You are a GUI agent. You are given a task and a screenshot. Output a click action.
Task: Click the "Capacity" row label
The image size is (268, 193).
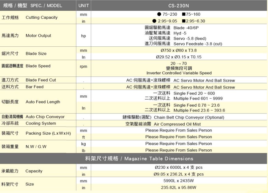(34, 171)
